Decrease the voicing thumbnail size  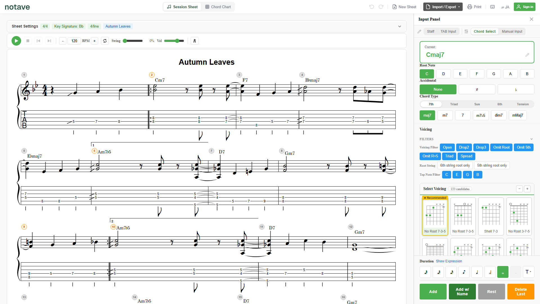point(519,189)
